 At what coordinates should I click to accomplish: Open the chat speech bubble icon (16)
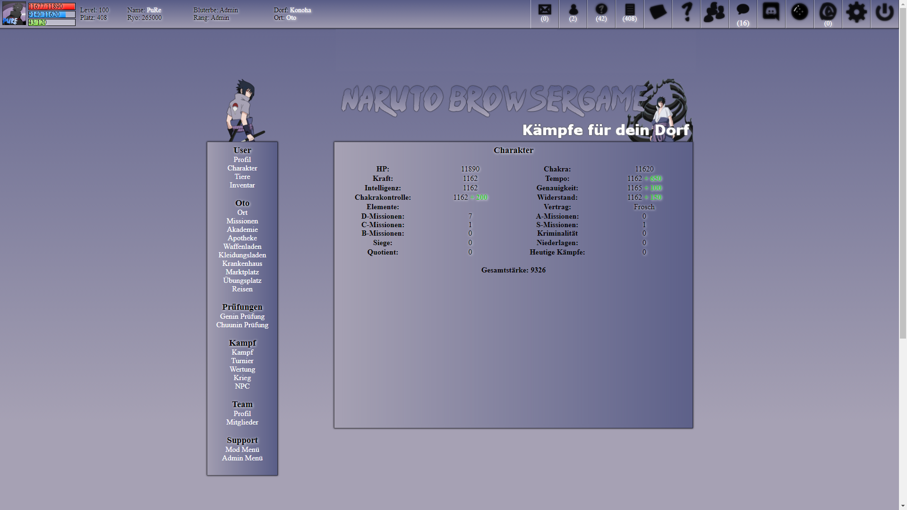pyautogui.click(x=743, y=10)
